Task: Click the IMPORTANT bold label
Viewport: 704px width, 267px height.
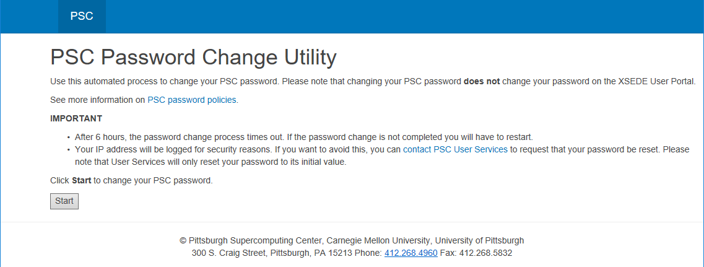Action: 76,119
